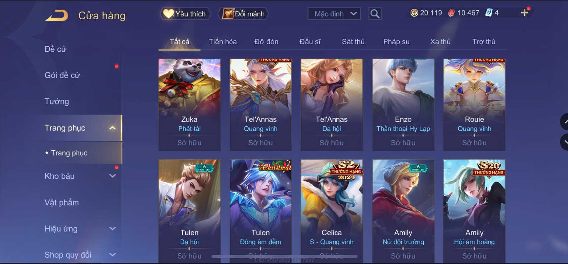Open the search magnifier icon
The width and height of the screenshot is (568, 264).
coord(375,14)
